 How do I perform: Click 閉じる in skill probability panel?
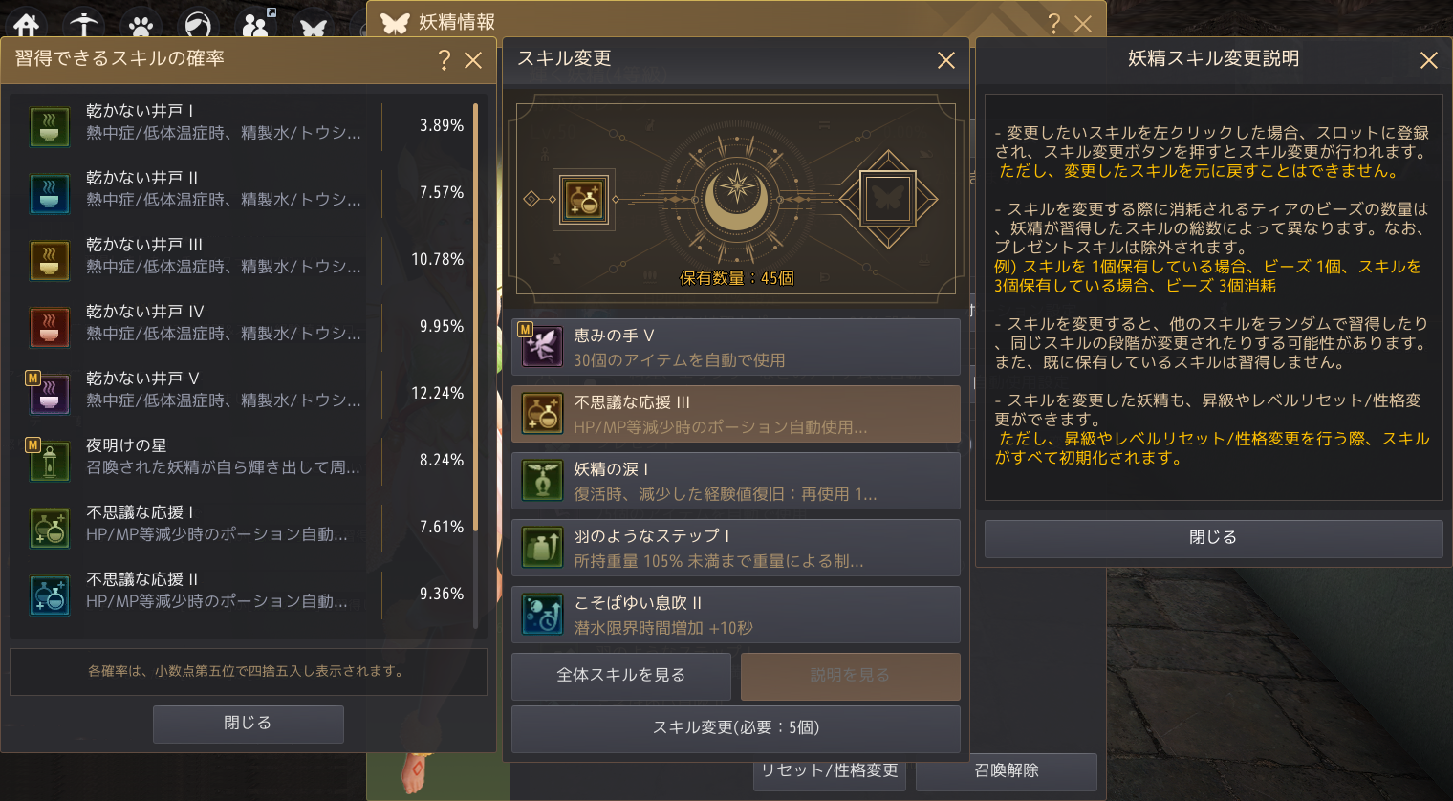(249, 724)
